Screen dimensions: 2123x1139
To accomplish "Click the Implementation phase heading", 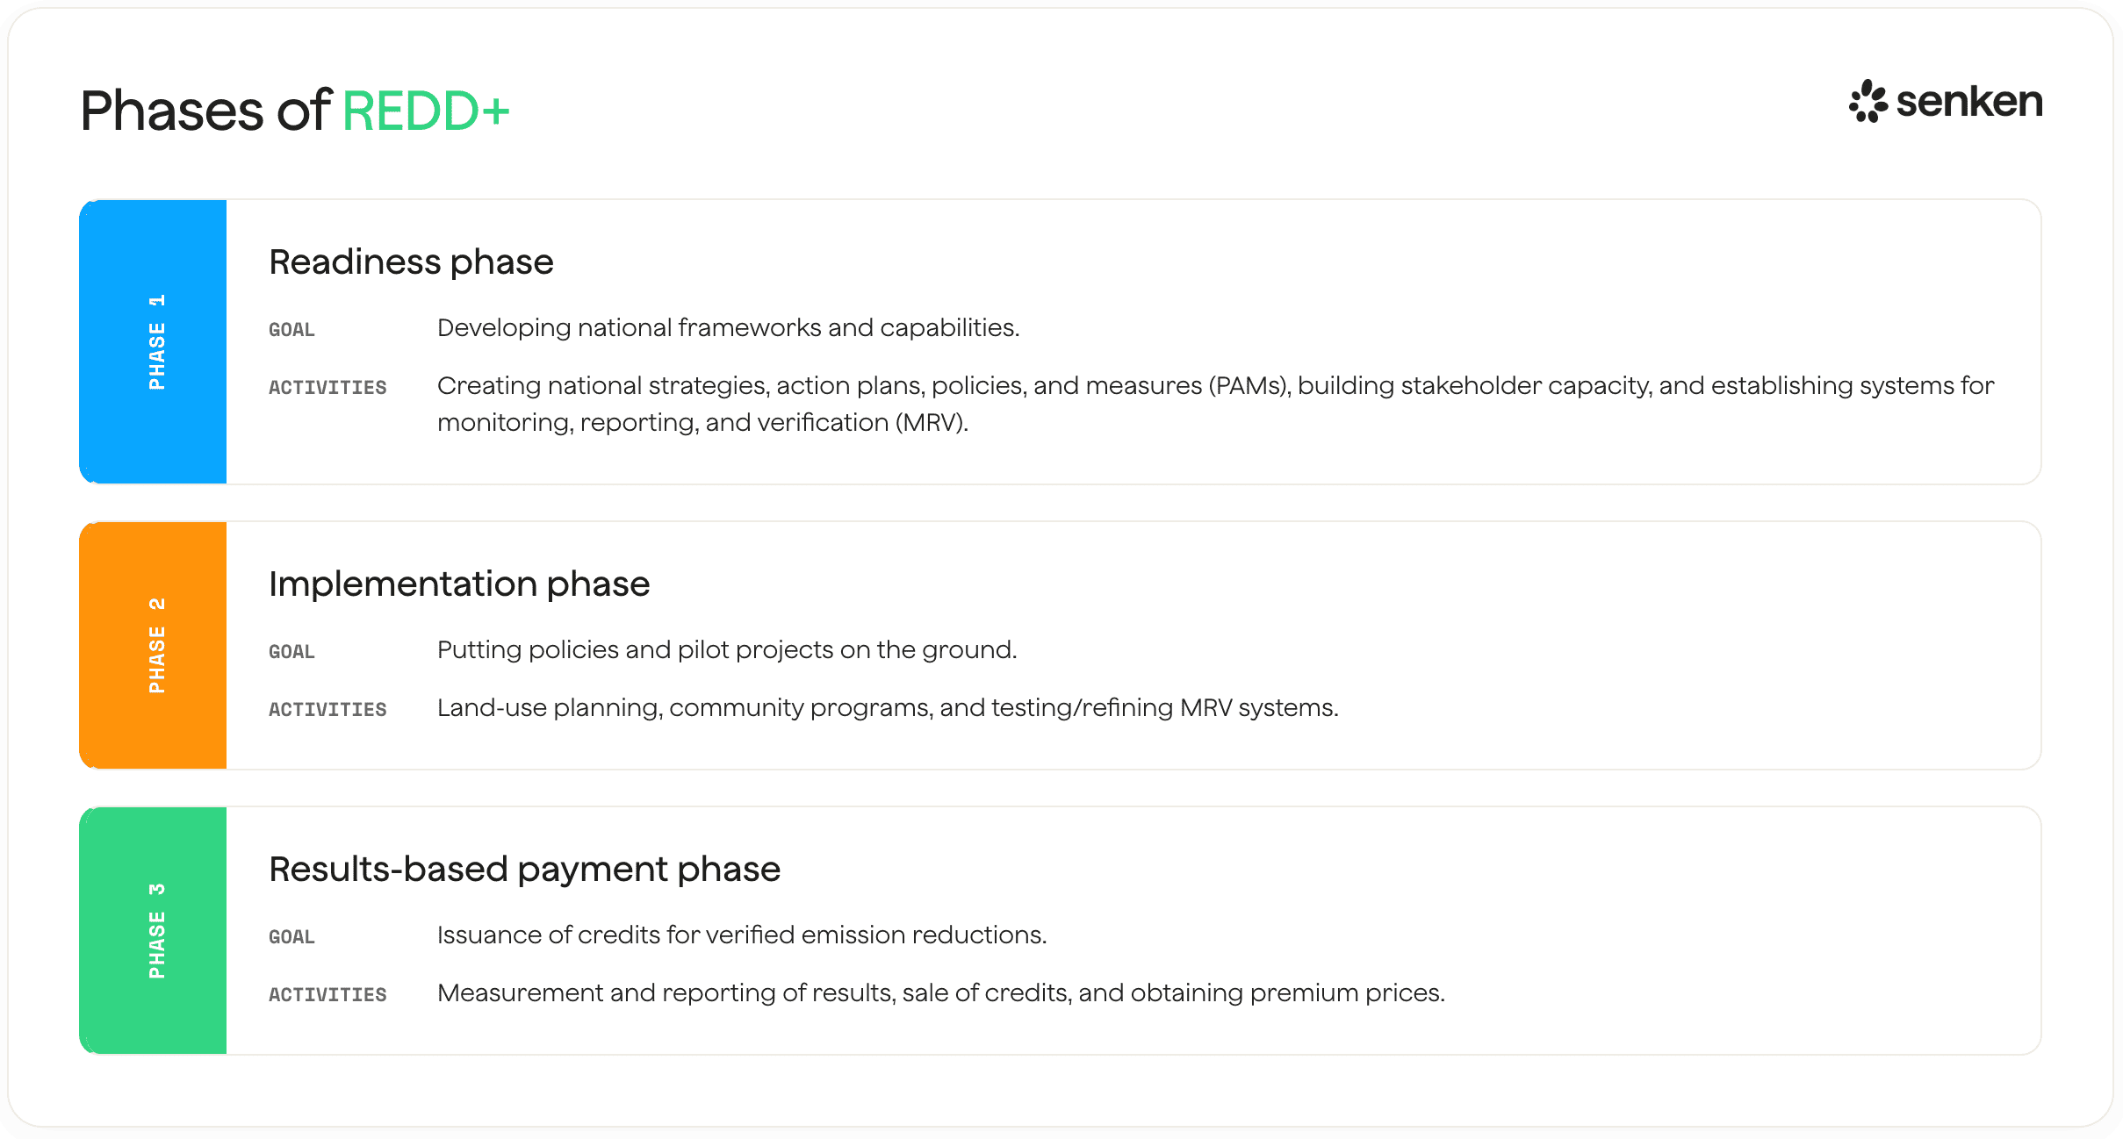I will coord(459,584).
